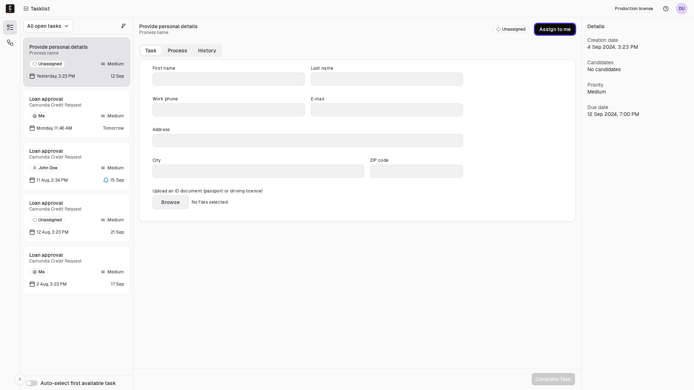This screenshot has height=390, width=694.
Task: Open Loan approval task due Tomorrow
Action: pyautogui.click(x=77, y=114)
